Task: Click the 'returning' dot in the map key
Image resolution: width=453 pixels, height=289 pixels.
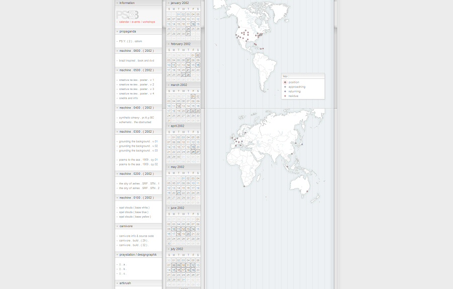Action: coord(285,91)
